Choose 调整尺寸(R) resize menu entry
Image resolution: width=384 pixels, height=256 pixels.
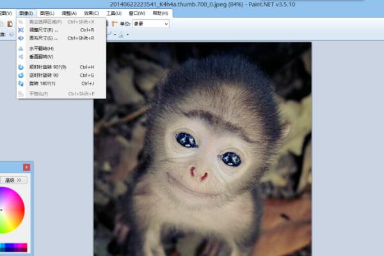[x=61, y=30]
